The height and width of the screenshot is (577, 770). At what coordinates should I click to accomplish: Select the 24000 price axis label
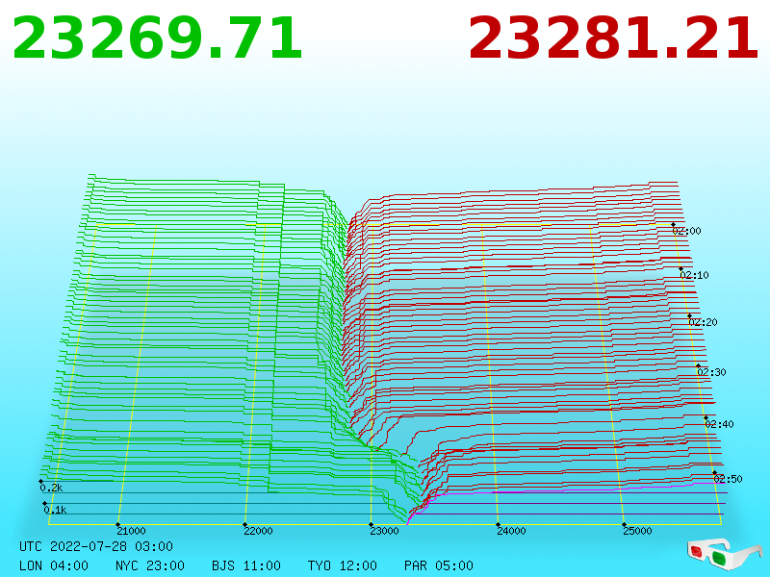tap(511, 531)
